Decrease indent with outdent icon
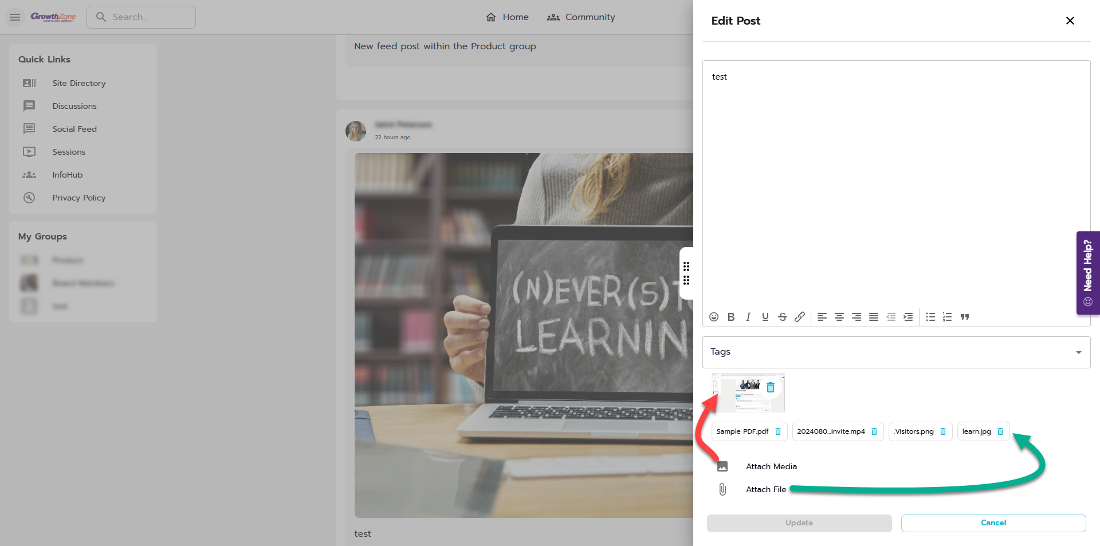1100x546 pixels. point(891,317)
